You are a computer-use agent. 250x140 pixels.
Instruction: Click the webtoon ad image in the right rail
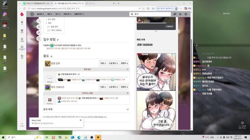(156, 91)
